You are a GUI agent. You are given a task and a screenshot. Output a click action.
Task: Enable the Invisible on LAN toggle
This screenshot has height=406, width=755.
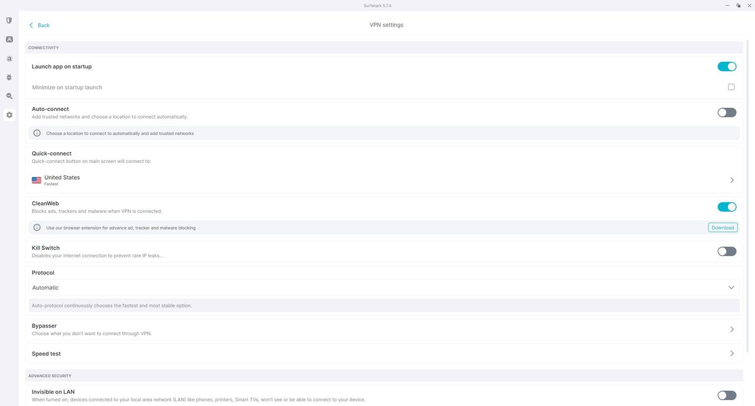point(727,395)
